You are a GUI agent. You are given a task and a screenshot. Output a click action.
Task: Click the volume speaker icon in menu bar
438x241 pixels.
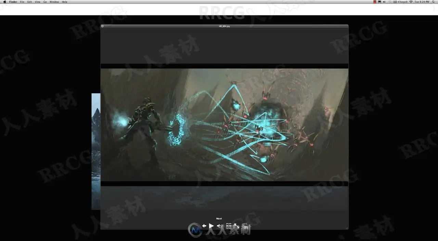click(x=384, y=2)
